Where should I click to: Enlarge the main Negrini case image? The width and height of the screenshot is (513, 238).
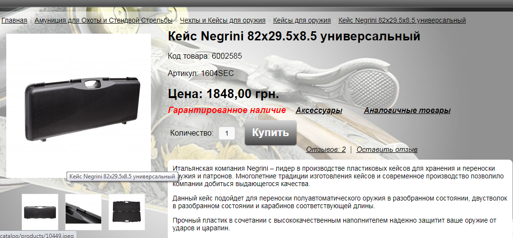point(79,106)
